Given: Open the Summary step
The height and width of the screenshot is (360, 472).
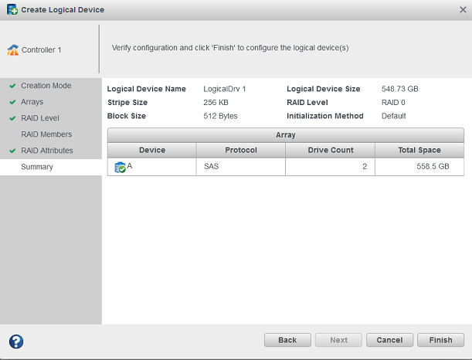Looking at the screenshot, I should tap(37, 167).
